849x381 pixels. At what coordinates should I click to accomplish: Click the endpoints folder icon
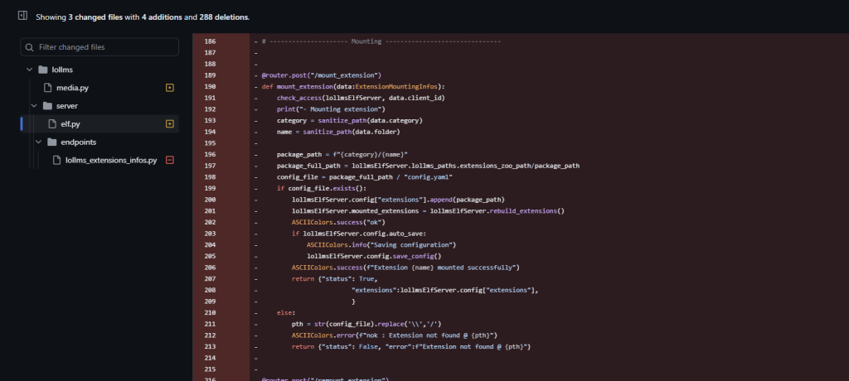click(x=52, y=142)
